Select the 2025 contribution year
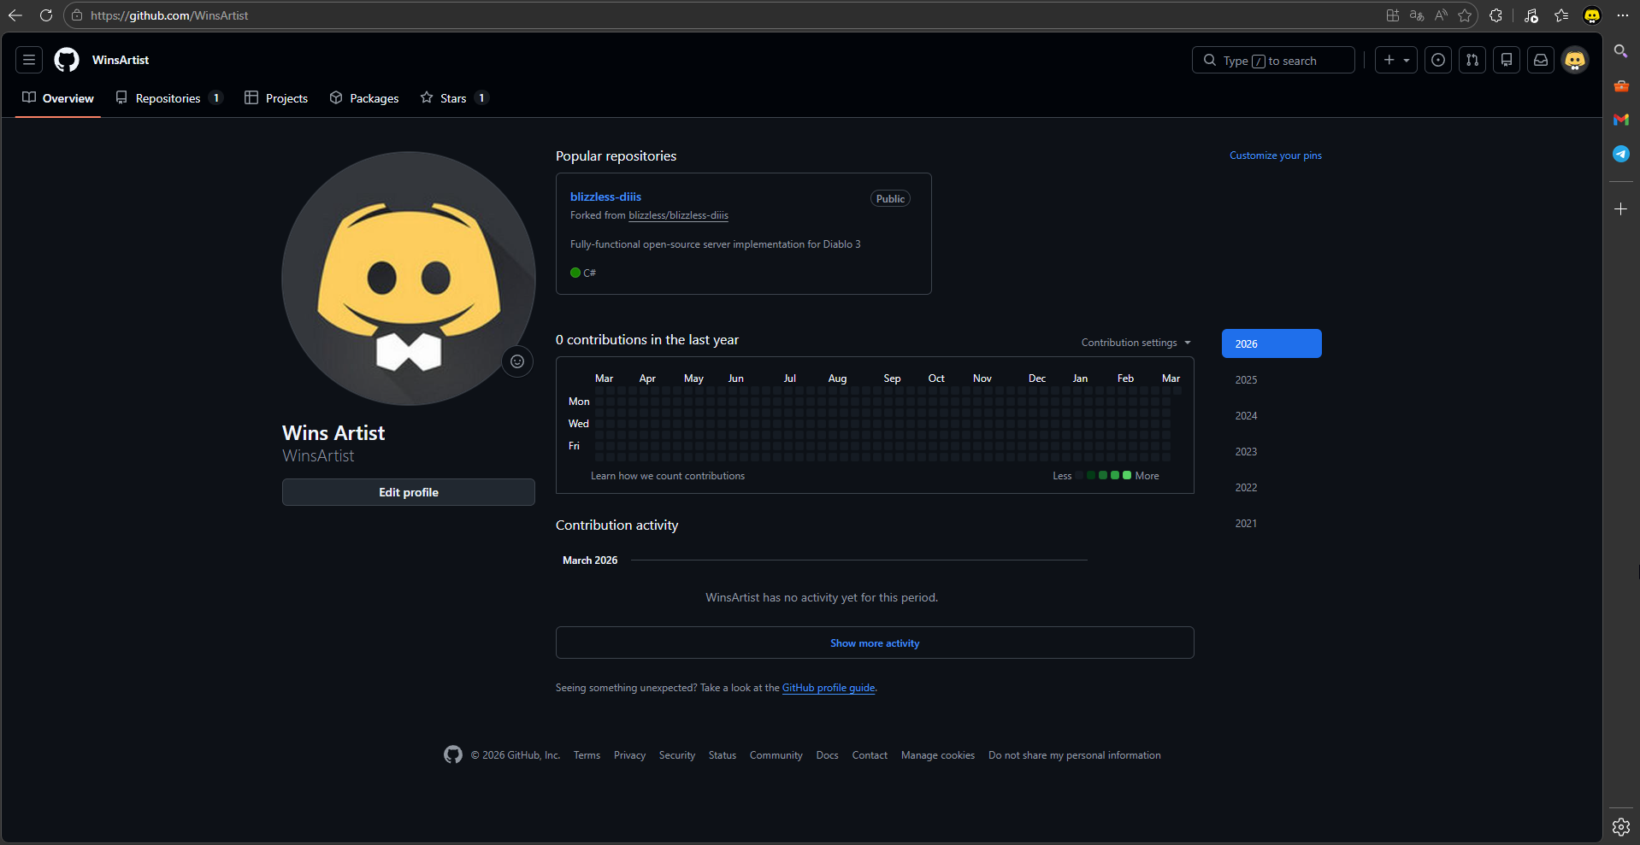The height and width of the screenshot is (845, 1640). (1271, 379)
